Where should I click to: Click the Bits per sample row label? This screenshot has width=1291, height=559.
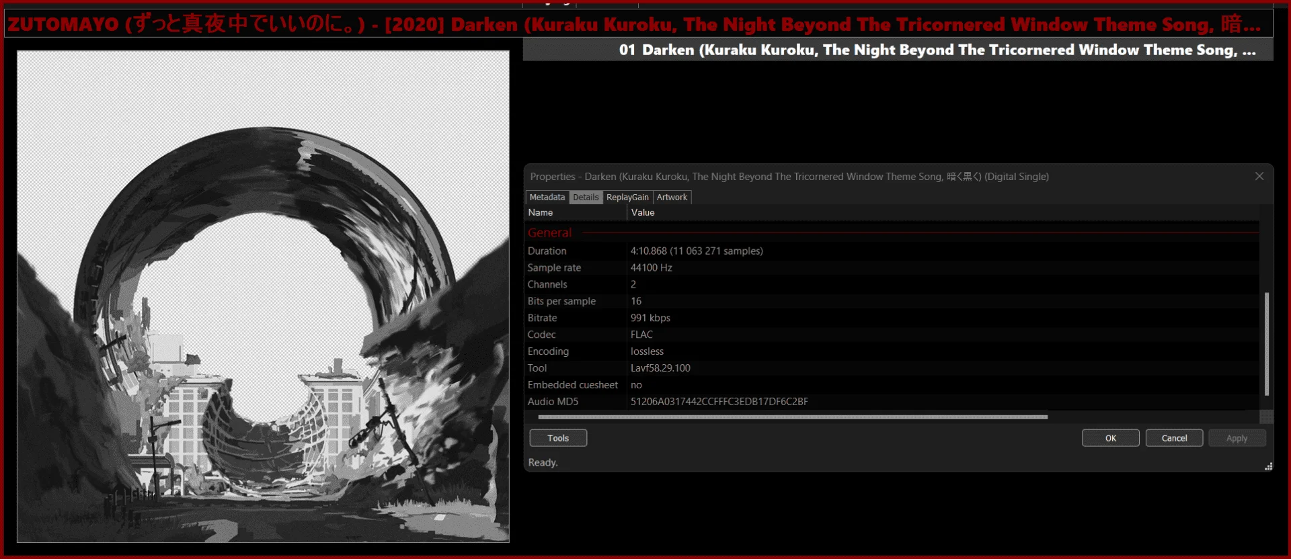561,302
